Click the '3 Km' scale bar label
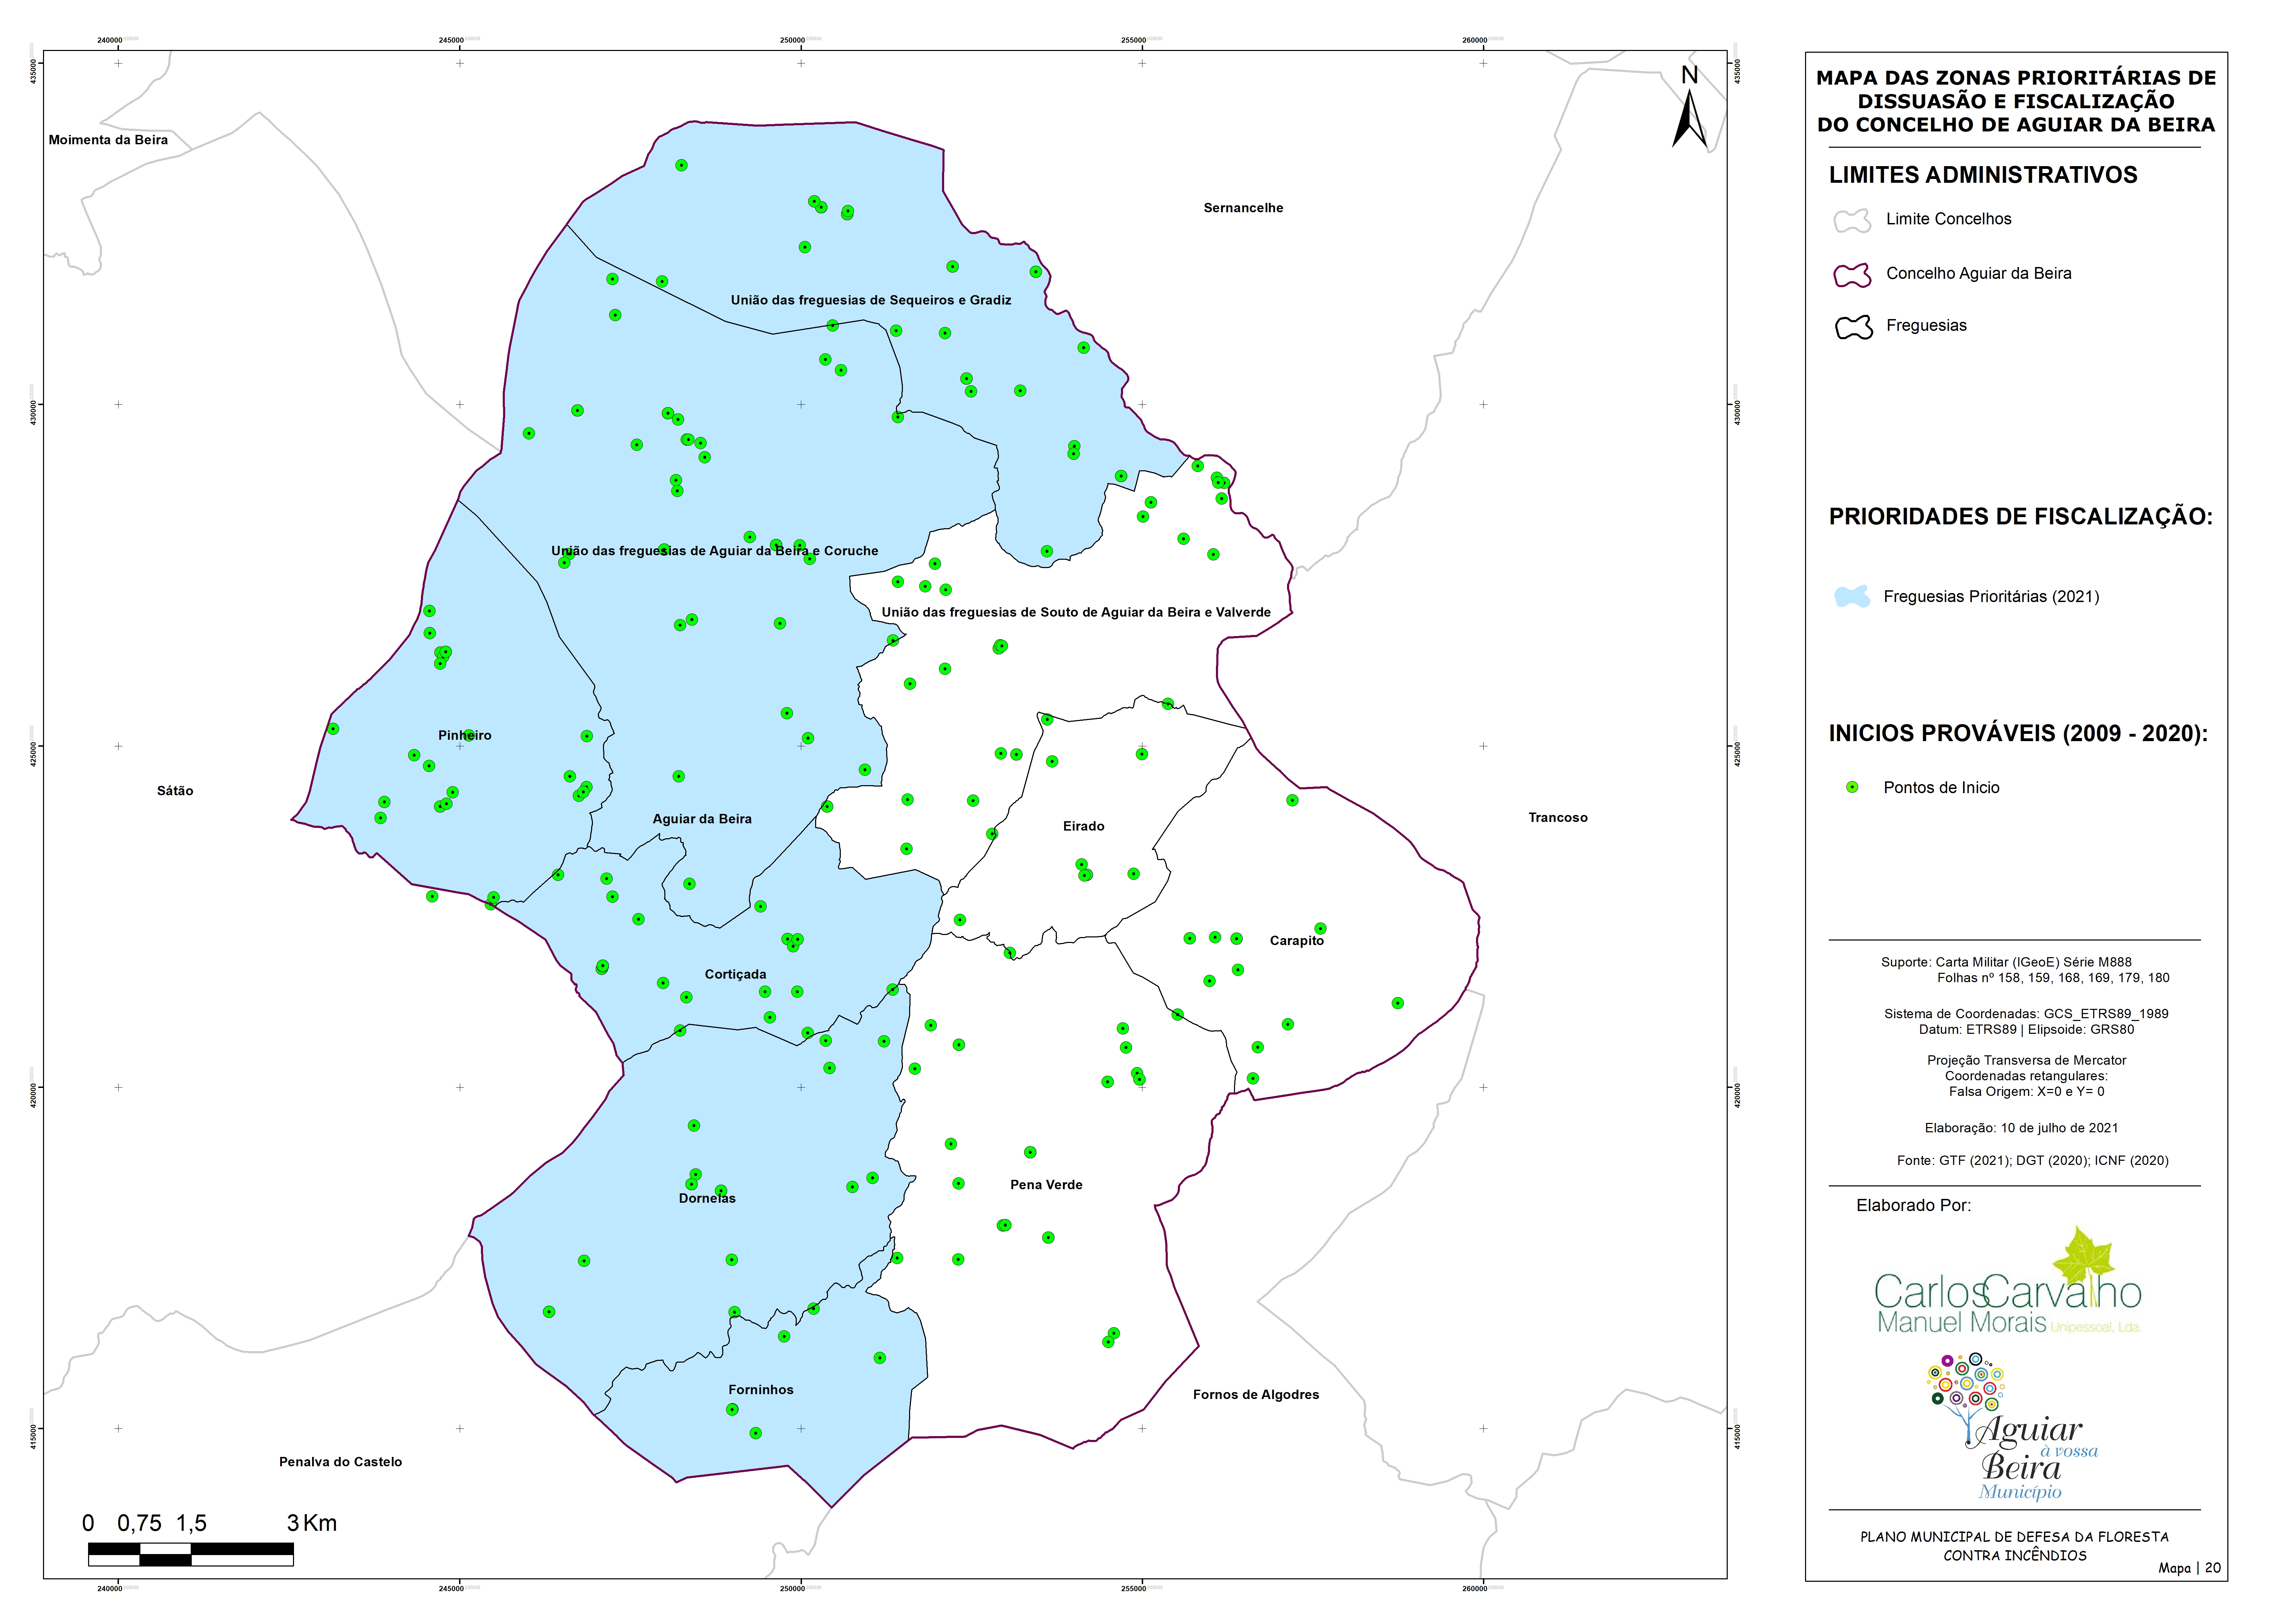2296x1622 pixels. click(312, 1523)
